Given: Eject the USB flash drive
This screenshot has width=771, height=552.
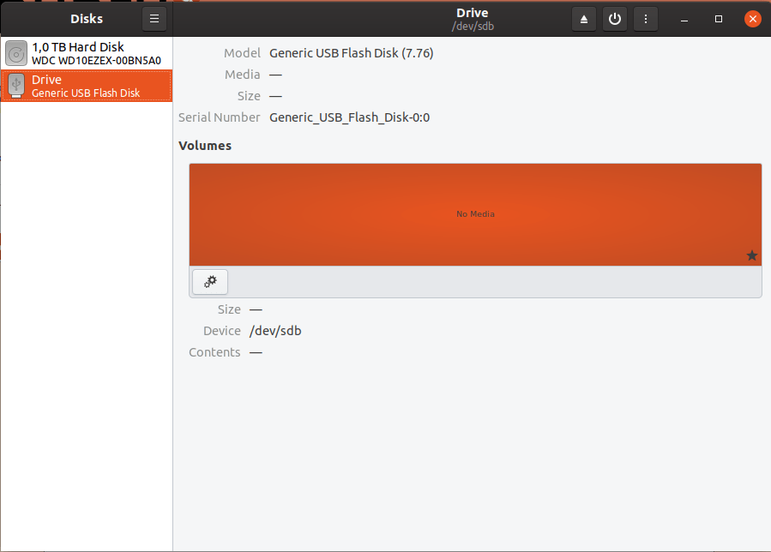Looking at the screenshot, I should (584, 18).
